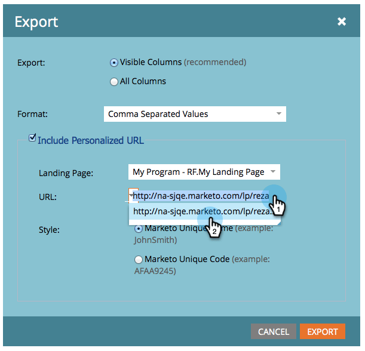Image resolution: width=365 pixels, height=351 pixels.
Task: Select the Visible Columns radio option
Action: click(x=114, y=63)
